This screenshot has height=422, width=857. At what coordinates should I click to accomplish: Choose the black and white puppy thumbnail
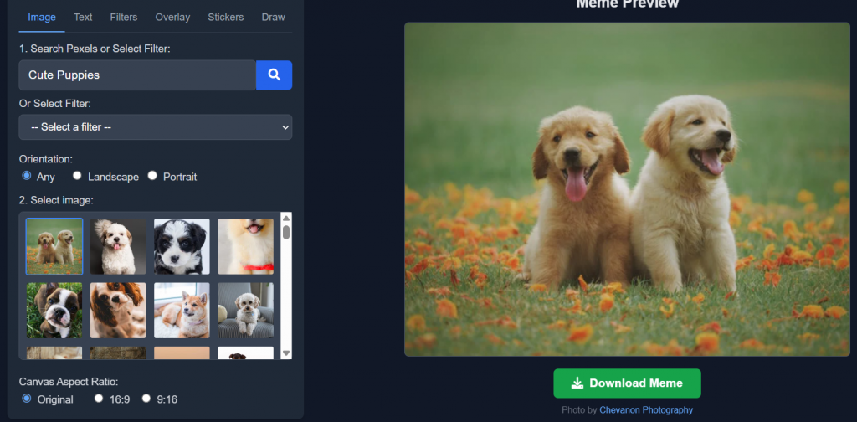pyautogui.click(x=182, y=246)
